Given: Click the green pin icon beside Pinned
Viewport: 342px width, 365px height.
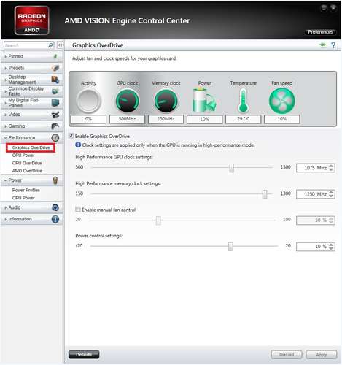Looking at the screenshot, I should [x=55, y=56].
